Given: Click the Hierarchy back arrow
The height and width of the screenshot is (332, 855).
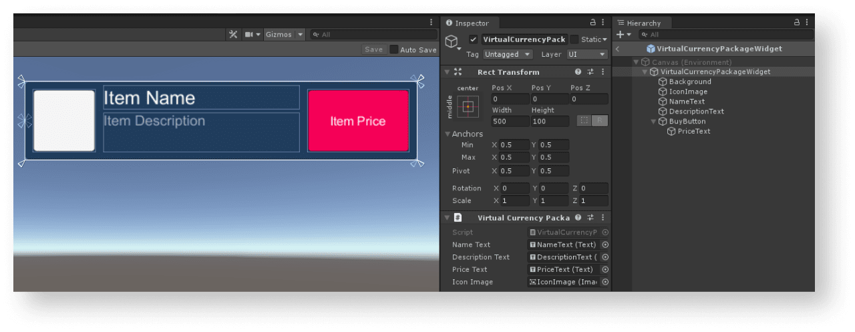Looking at the screenshot, I should point(618,49).
